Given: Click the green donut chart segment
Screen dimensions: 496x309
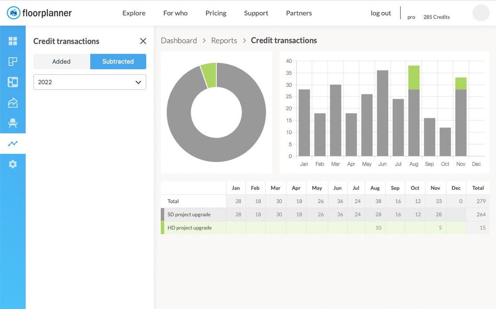Looking at the screenshot, I should point(209,75).
